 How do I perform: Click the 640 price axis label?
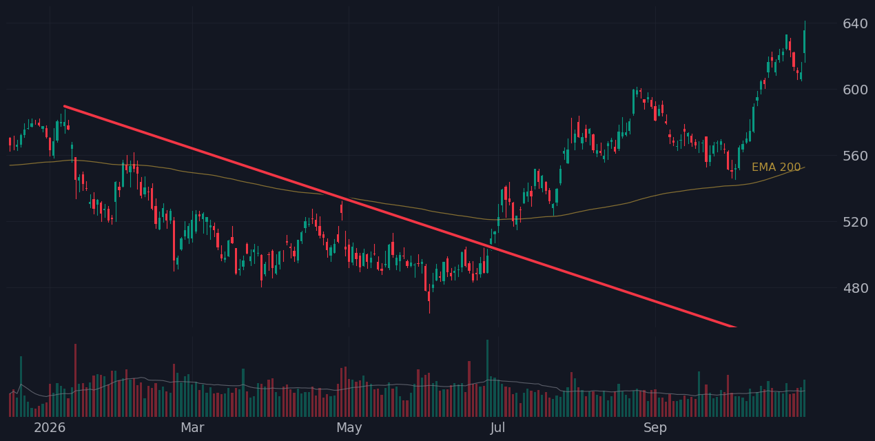tap(855, 23)
